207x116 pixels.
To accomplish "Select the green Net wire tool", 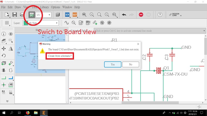I will [4, 78].
